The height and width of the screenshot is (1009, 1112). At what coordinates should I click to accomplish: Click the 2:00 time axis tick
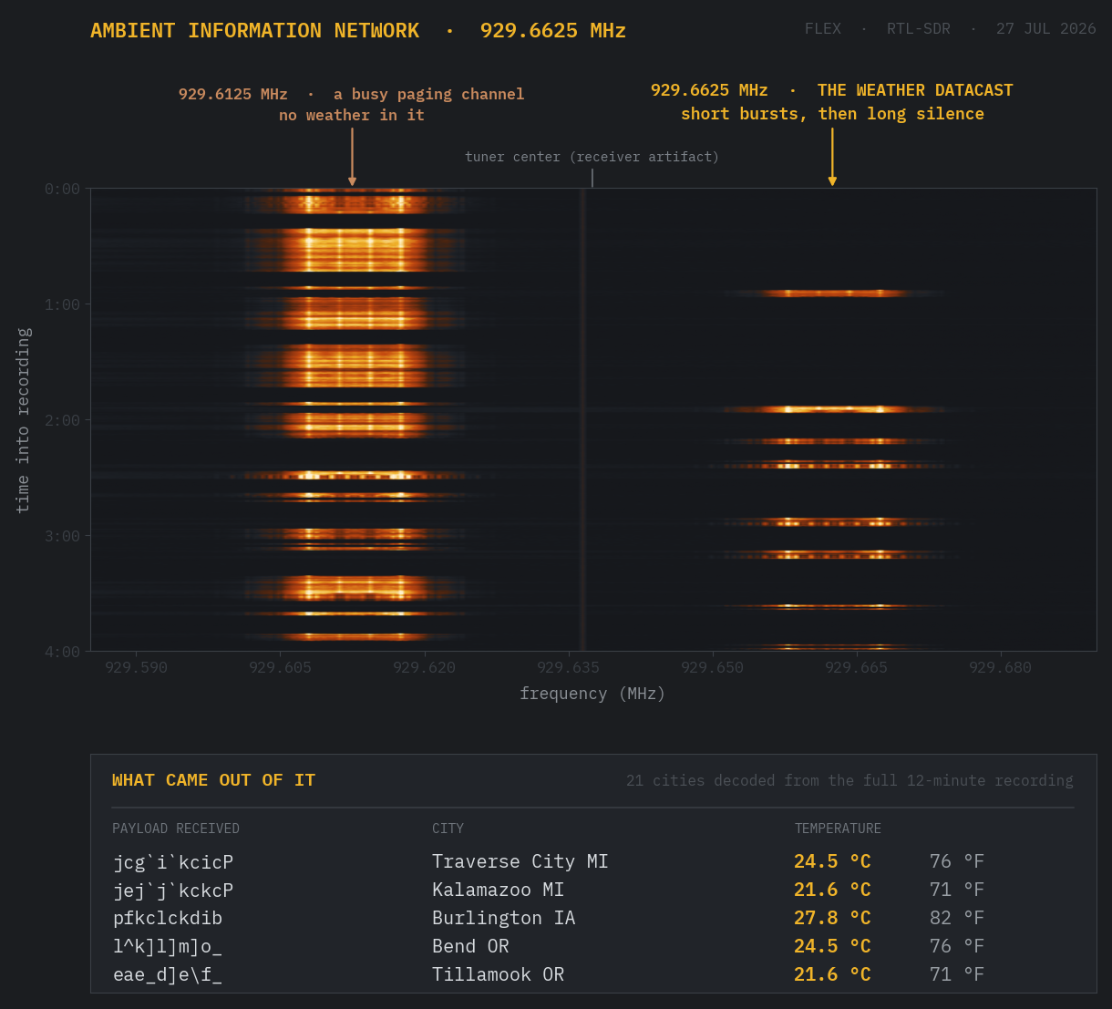[62, 420]
